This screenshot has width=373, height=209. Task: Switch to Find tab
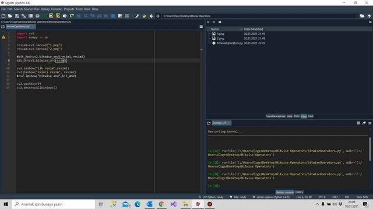click(x=311, y=116)
